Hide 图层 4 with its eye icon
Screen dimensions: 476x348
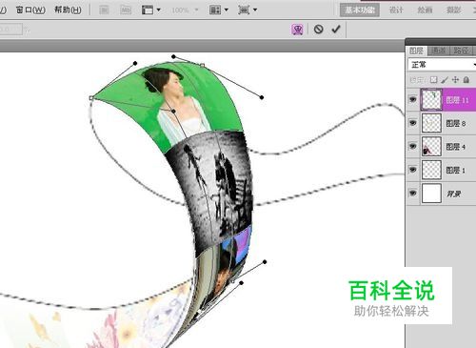(x=412, y=146)
